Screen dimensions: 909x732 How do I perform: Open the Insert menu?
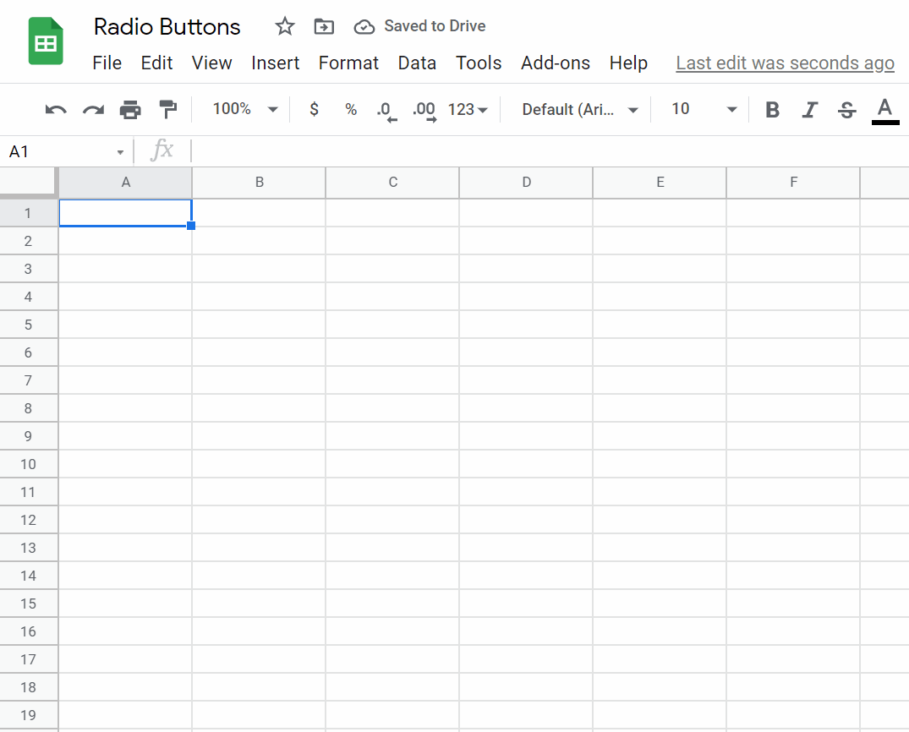(x=276, y=63)
